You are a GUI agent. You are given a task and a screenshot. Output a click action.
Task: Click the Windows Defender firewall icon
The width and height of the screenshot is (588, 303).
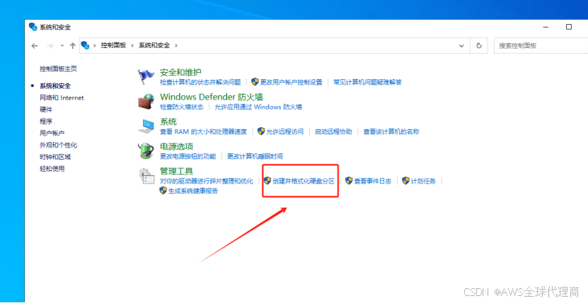[146, 102]
